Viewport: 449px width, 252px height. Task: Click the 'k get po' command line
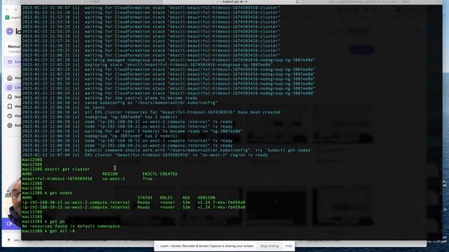coord(43,221)
